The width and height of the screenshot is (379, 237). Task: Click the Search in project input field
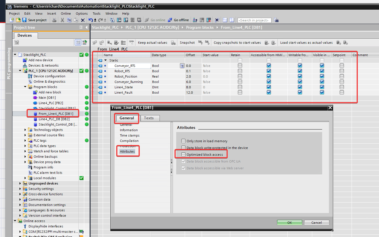click(x=254, y=20)
